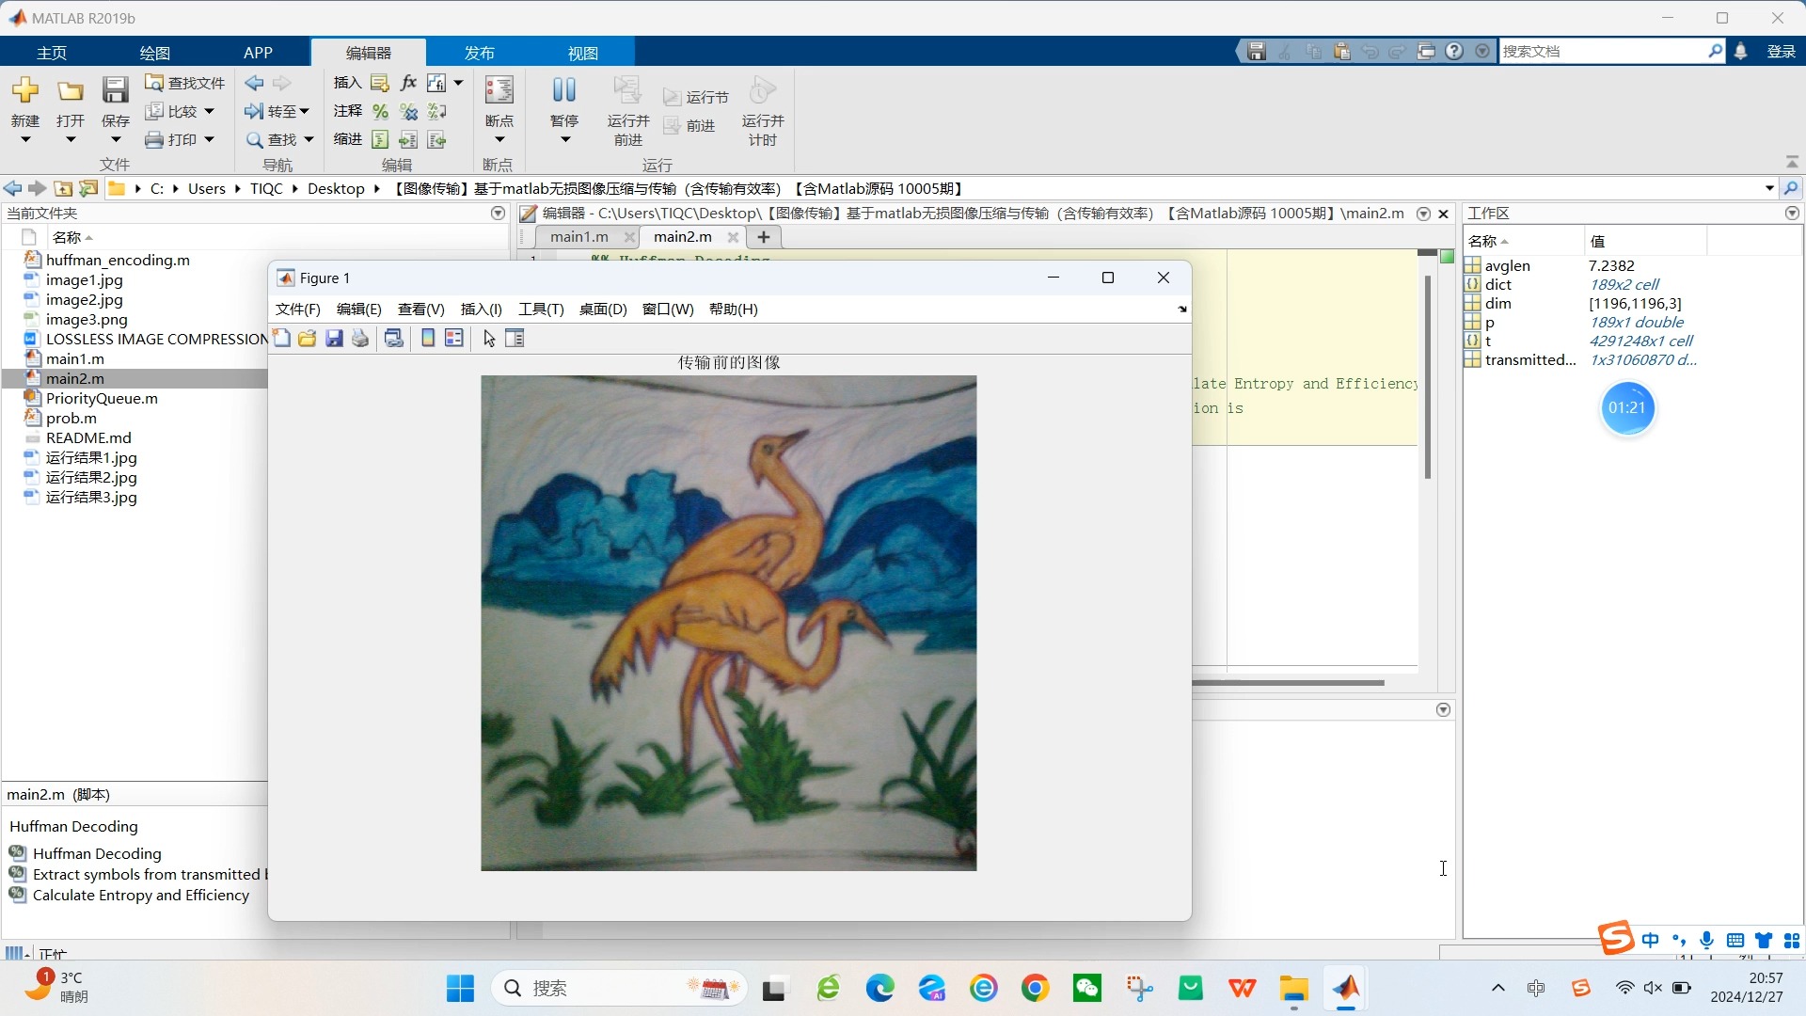Screen dimensions: 1806x1016
Task: Open the Property Inspector in Figure 1
Action: tap(515, 339)
